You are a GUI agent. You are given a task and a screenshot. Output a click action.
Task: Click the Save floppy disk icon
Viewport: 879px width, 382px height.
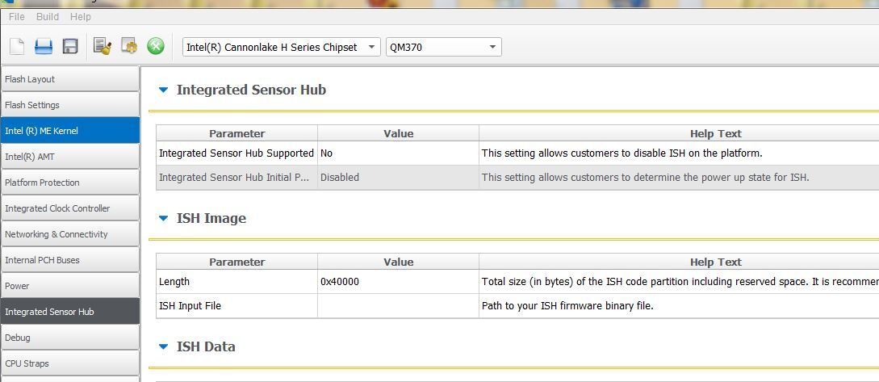[70, 47]
